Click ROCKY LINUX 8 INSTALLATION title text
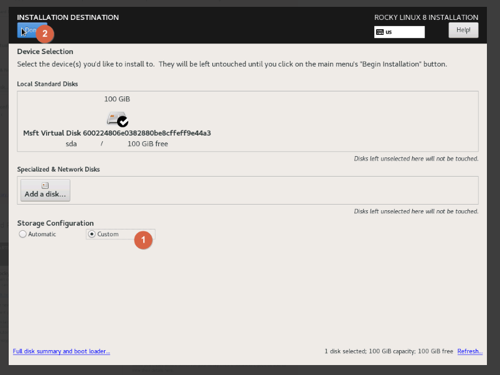 click(x=427, y=17)
